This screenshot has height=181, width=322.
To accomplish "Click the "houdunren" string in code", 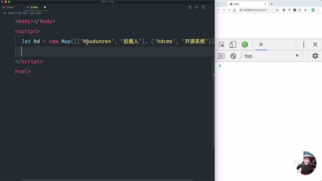I will [x=97, y=41].
